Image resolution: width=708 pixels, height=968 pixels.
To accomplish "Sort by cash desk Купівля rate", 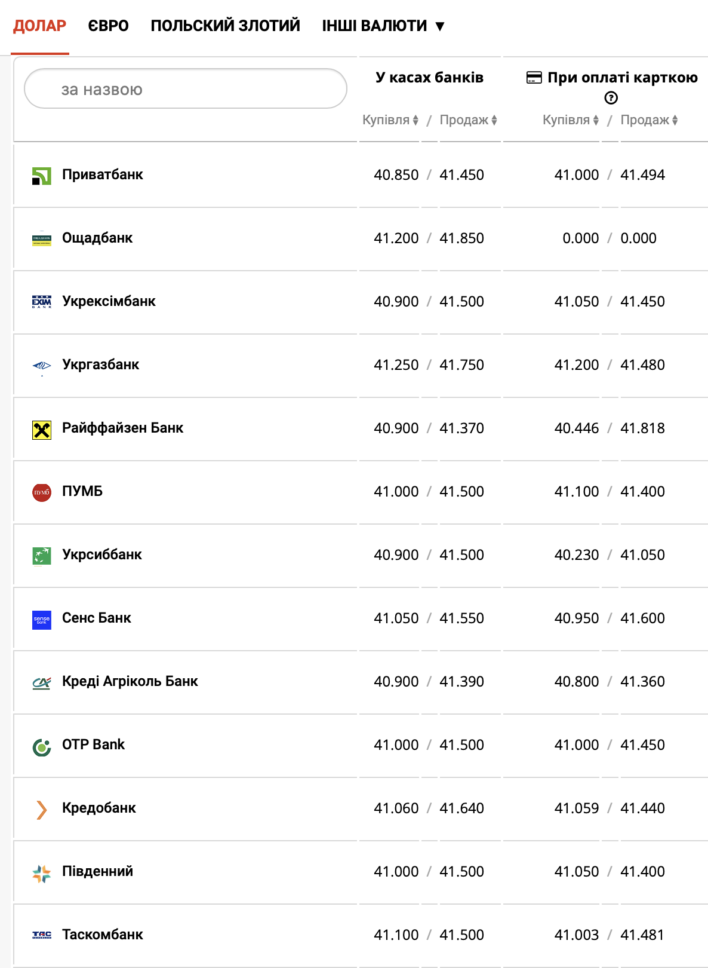I will 390,120.
